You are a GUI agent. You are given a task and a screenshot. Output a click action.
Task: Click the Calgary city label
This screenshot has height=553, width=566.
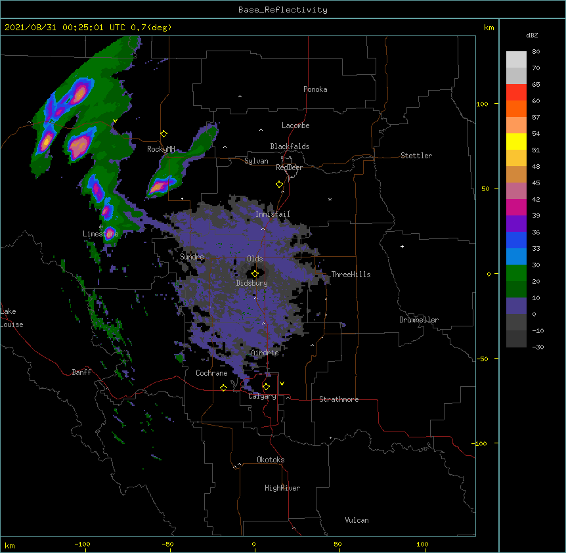[262, 396]
